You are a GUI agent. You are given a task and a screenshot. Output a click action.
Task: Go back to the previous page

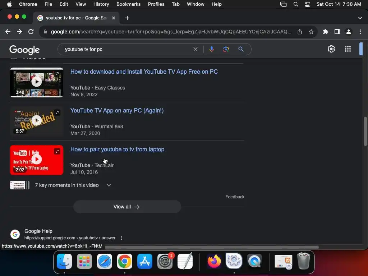8,32
